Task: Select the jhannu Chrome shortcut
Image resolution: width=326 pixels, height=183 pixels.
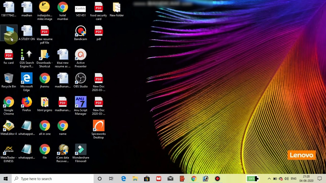Action: tap(45, 81)
